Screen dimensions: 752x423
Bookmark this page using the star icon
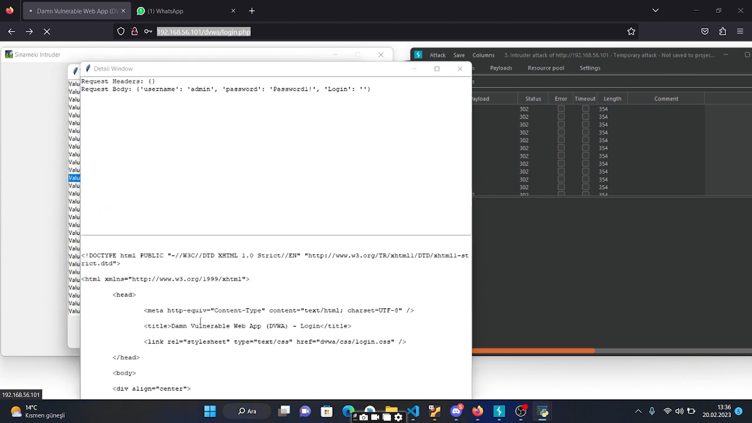631,31
